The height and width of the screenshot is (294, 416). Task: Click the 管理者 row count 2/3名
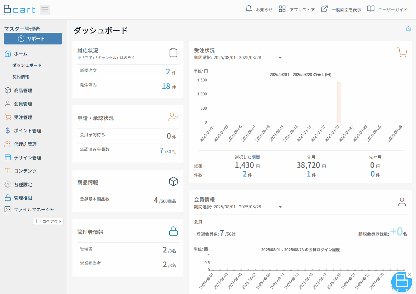(170, 250)
